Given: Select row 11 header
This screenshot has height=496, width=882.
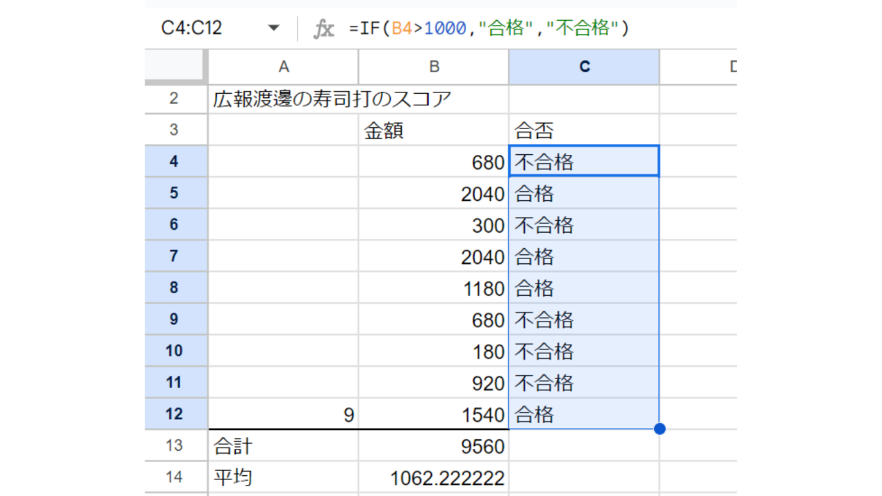Looking at the screenshot, I should point(176,383).
